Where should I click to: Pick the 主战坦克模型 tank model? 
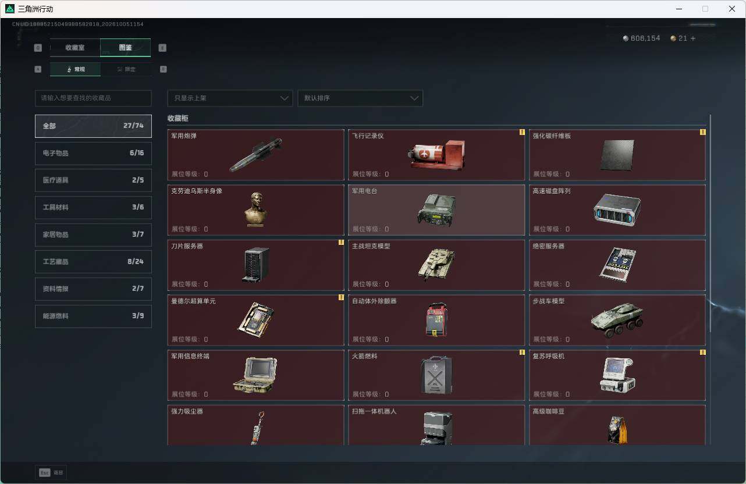tap(436, 265)
